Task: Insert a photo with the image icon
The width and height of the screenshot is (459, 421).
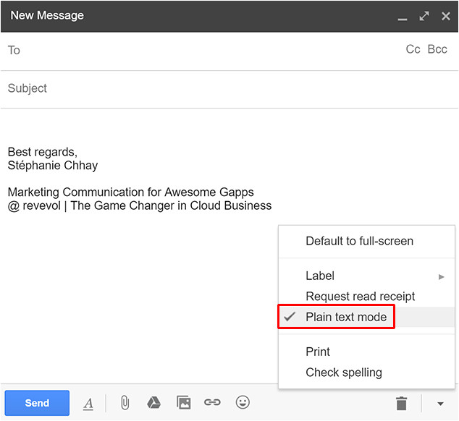Action: coord(184,403)
